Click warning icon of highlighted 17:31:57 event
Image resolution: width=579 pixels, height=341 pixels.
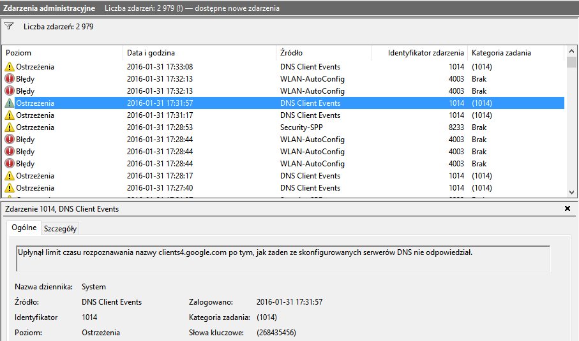coord(10,103)
